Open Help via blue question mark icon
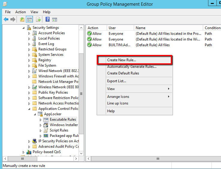Screen dimensions: 221x169 [x=47, y=20]
